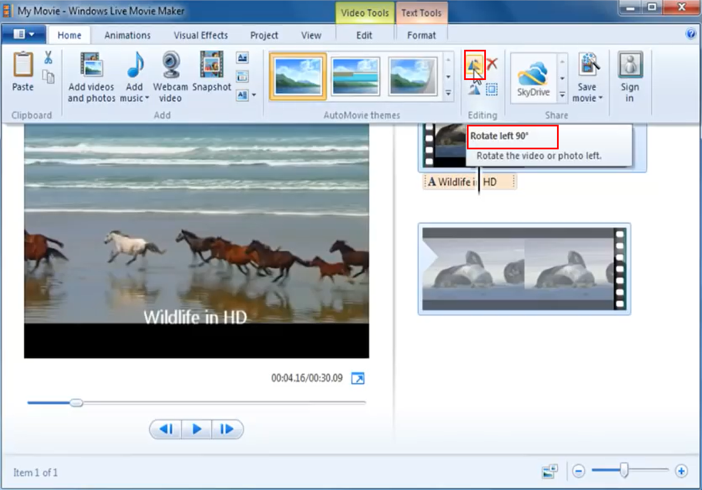
Task: Select the third AutoMovie theme thumbnail
Action: coord(413,76)
